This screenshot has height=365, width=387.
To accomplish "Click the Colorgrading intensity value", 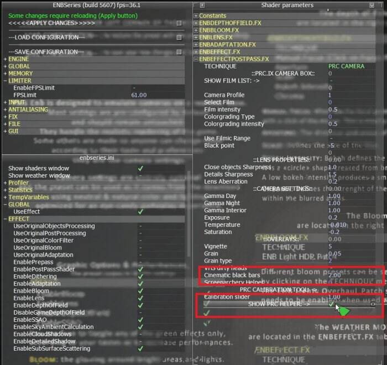I will point(333,124).
